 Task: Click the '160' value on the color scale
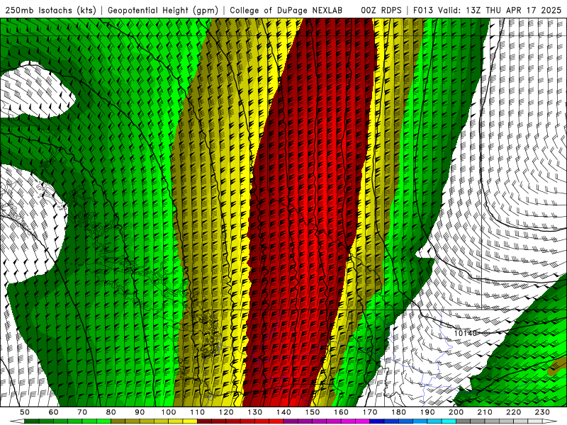pyautogui.click(x=341, y=412)
